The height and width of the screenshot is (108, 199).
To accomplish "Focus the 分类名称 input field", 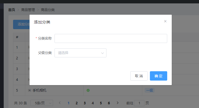I will click(111, 38).
